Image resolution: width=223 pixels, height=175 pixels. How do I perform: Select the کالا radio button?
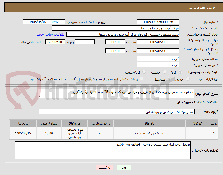[180, 72]
